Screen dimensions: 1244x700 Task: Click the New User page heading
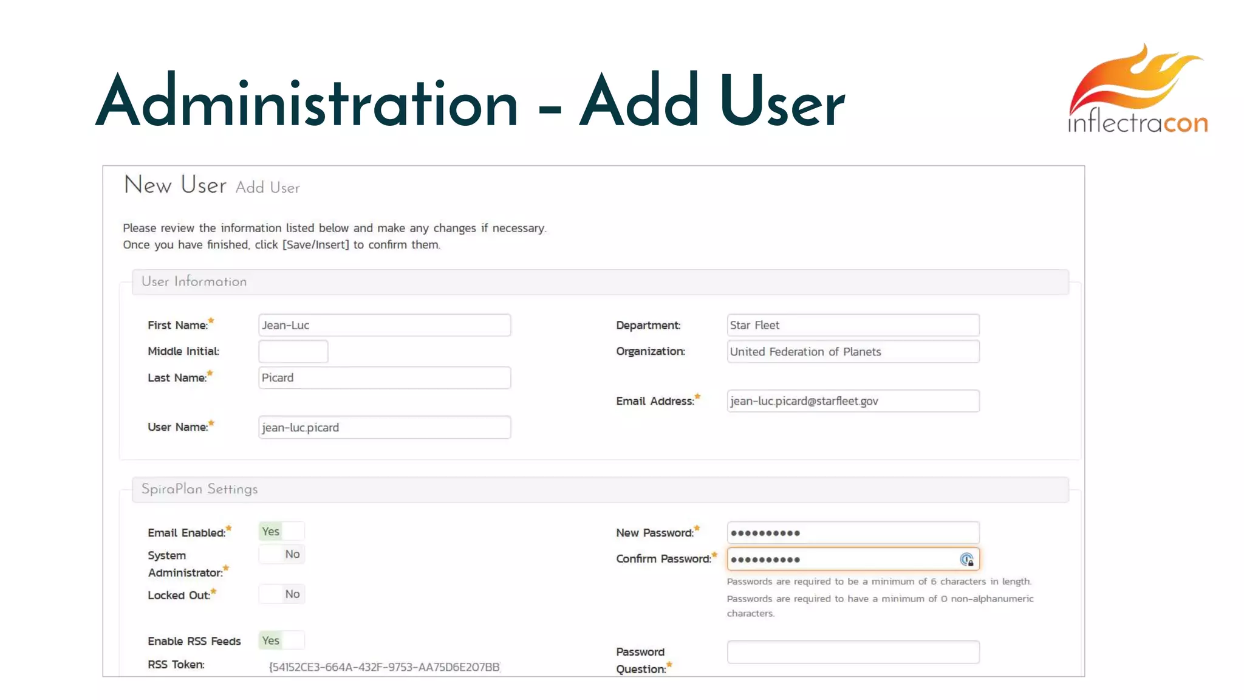click(175, 185)
